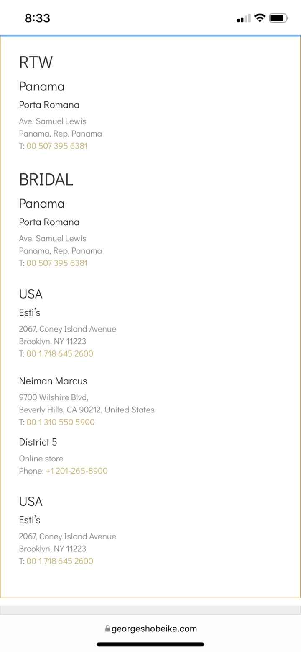
Task: Tap the georgeshobeika.com address text
Action: 154,629
